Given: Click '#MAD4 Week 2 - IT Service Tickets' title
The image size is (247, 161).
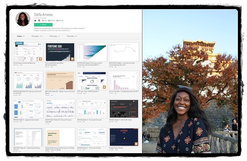Looking at the screenshot, I should (89, 148).
